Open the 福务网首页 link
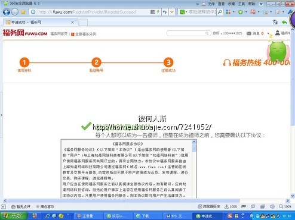The width and height of the screenshot is (295, 220). pyautogui.click(x=59, y=34)
